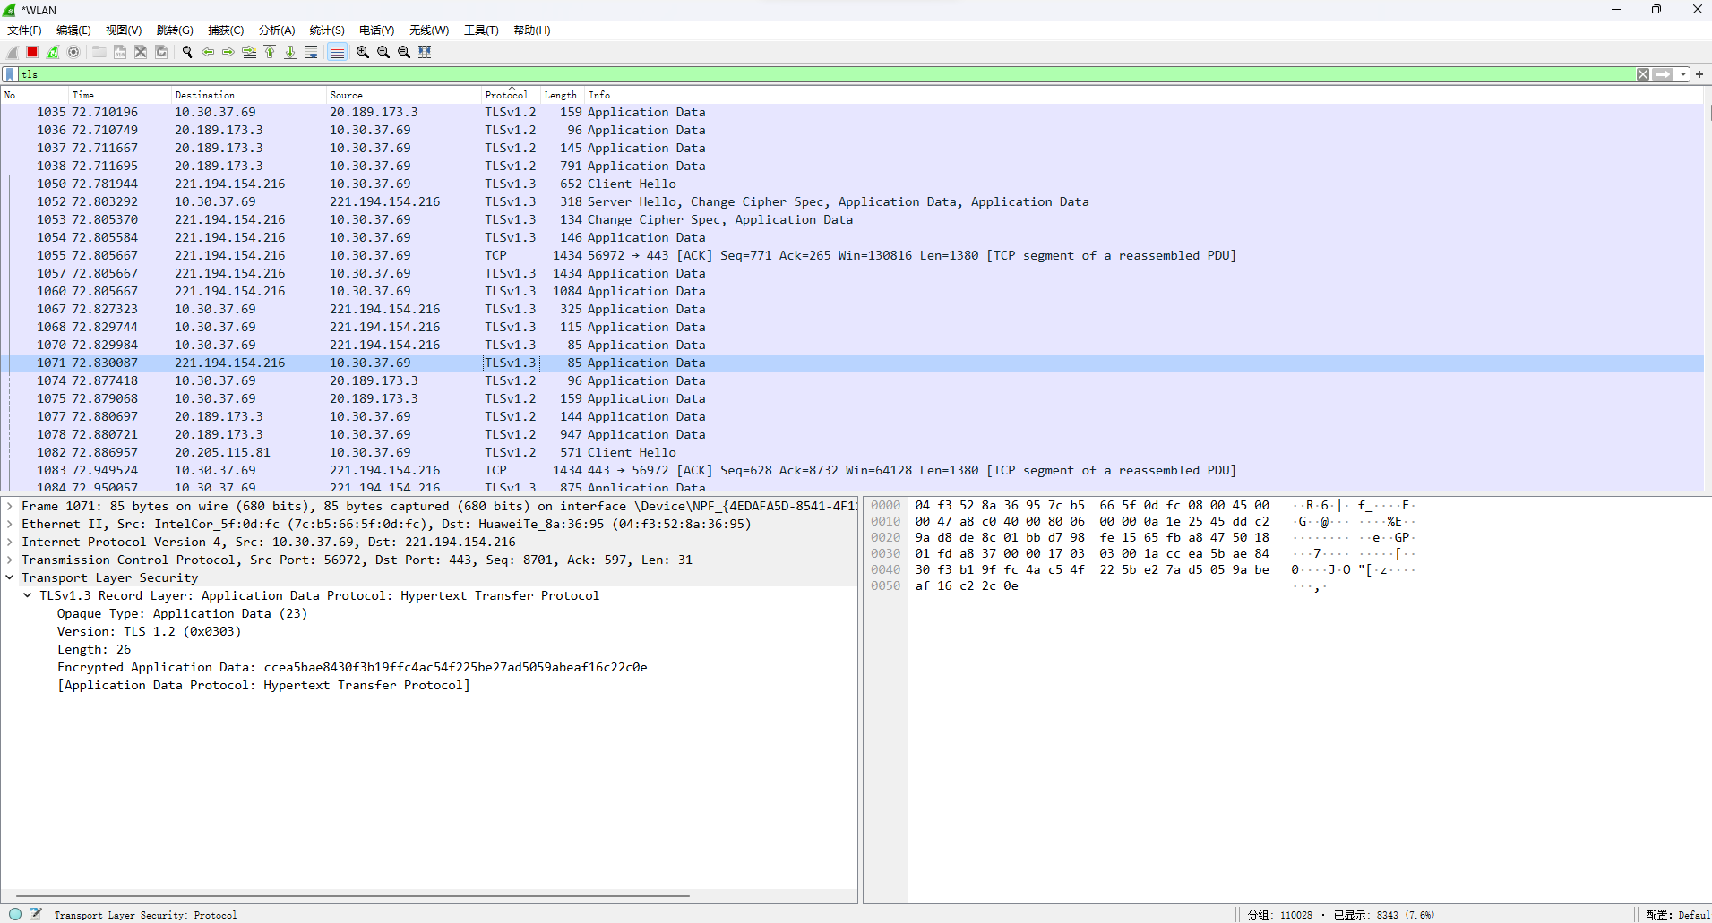Viewport: 1712px width, 923px height.
Task: Open the 文件(F) menu
Action: [24, 30]
